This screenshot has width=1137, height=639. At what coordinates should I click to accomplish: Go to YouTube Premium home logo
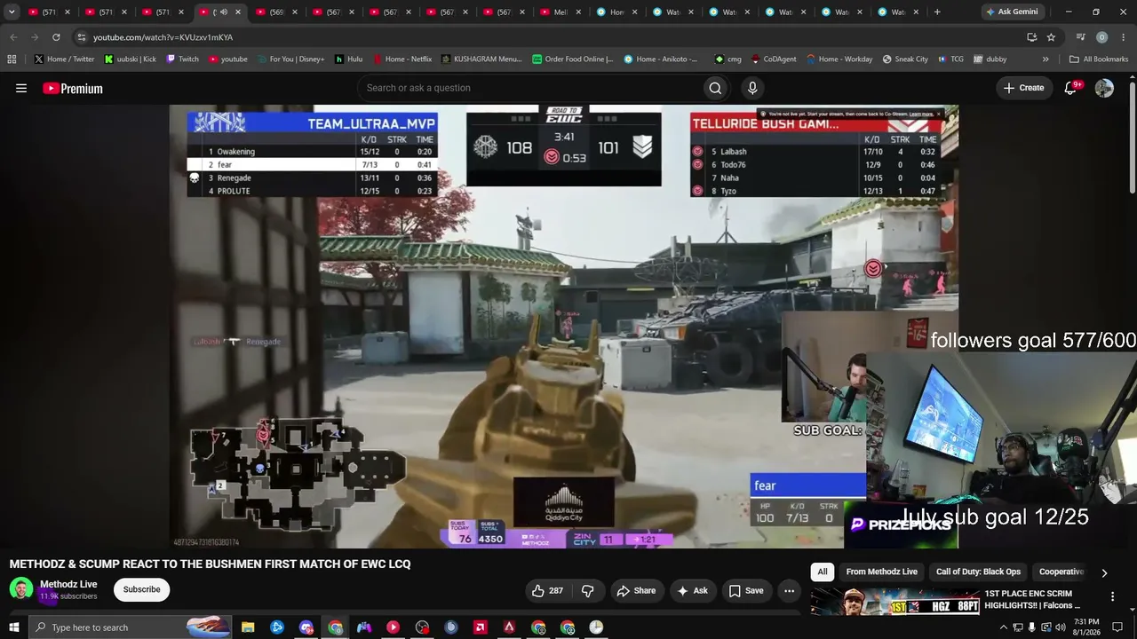73,88
